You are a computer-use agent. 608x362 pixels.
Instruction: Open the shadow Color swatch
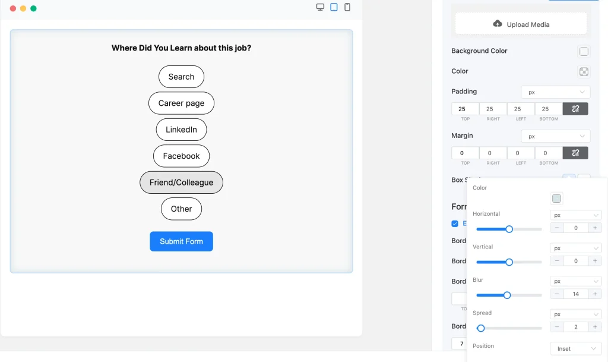[556, 198]
